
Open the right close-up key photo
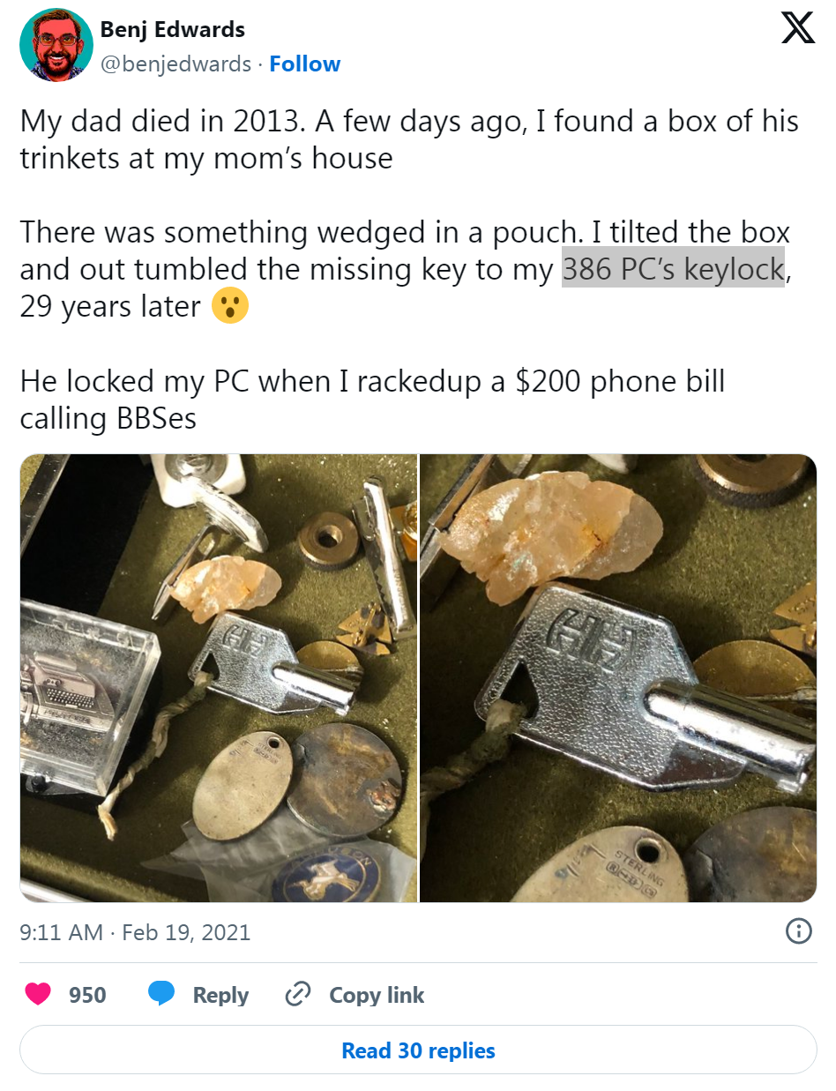click(618, 677)
